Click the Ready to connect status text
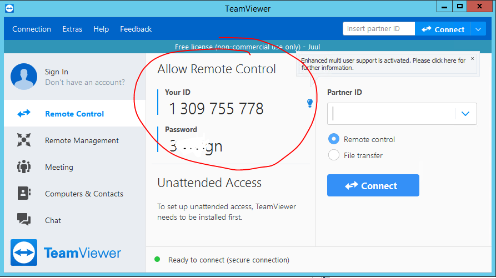496x278 pixels. pyautogui.click(x=229, y=260)
